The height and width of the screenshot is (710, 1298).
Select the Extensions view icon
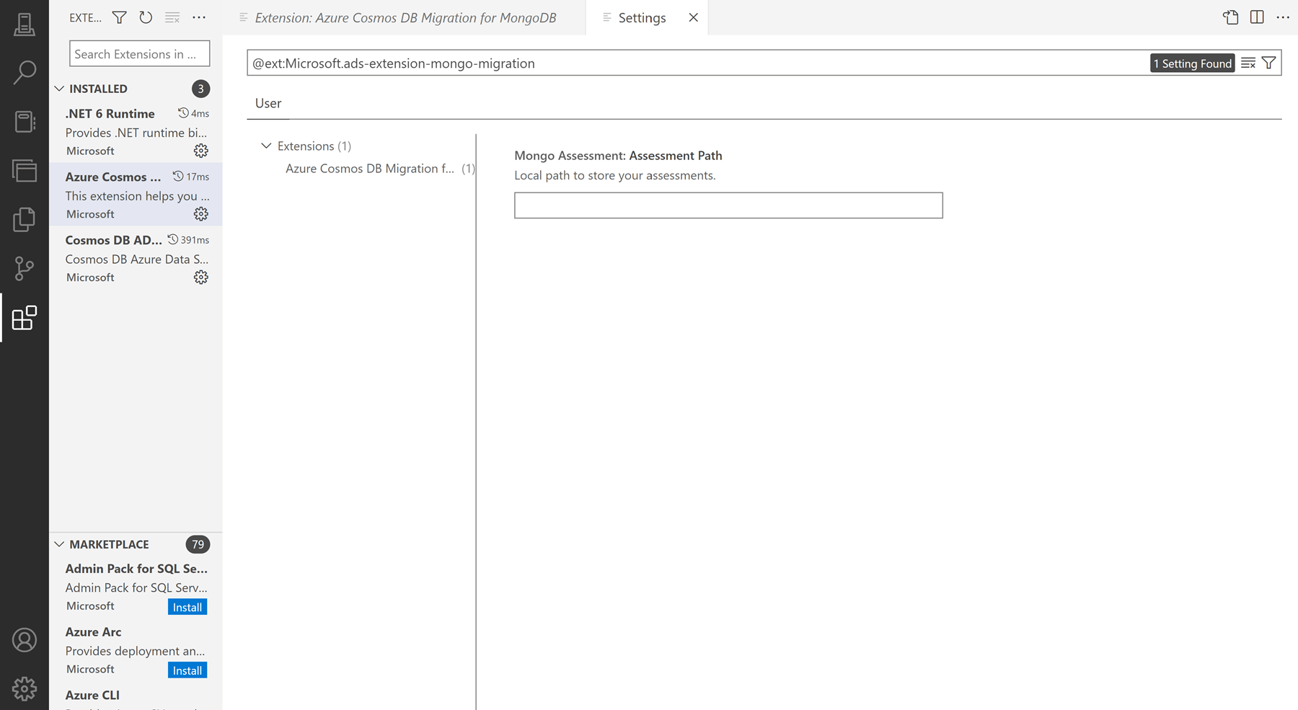25,317
